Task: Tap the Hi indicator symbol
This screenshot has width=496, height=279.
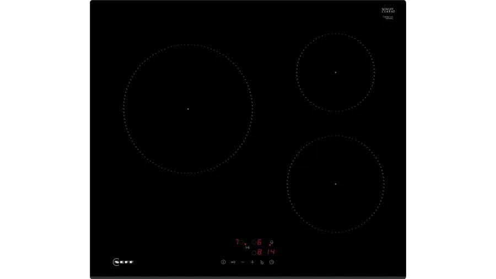Action: tap(247, 248)
